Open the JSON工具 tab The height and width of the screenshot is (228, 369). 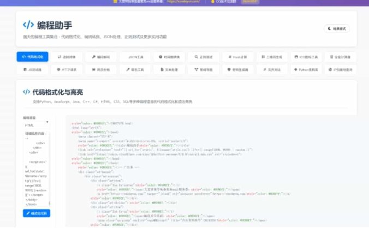(x=135, y=57)
